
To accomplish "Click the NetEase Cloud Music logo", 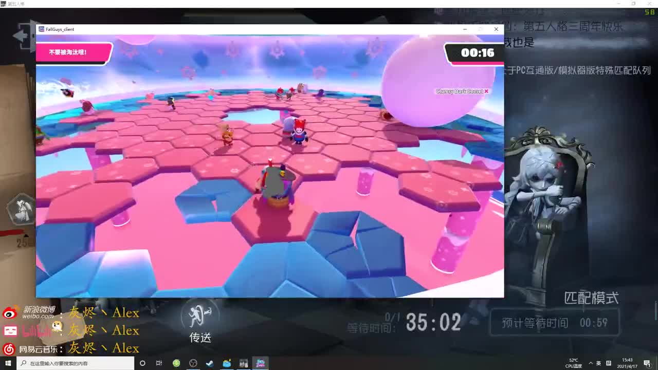I will [x=9, y=349].
